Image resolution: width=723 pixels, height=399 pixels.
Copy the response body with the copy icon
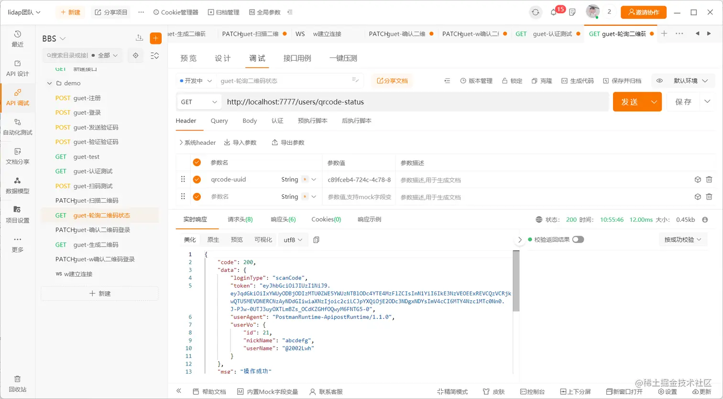316,240
